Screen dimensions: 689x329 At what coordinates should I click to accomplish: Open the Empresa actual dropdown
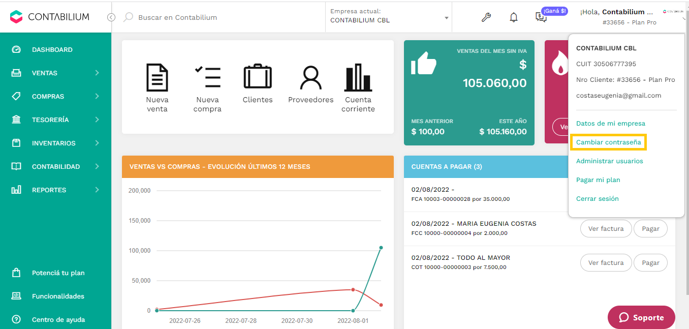click(389, 17)
